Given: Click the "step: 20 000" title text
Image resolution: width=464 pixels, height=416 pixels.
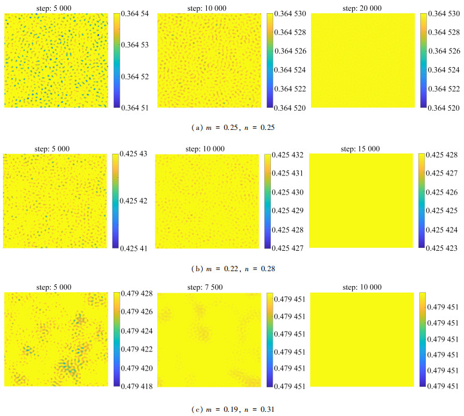Looking at the screenshot, I should 363,6.
